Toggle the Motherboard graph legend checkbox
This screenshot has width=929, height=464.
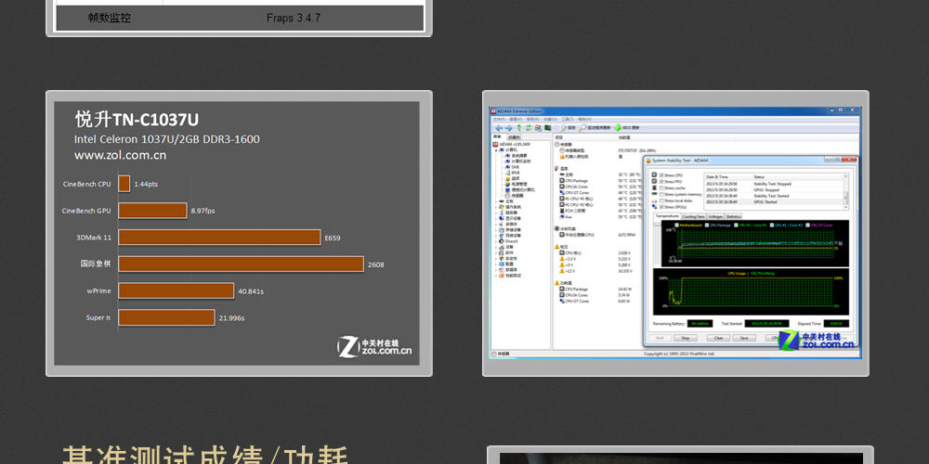[676, 225]
